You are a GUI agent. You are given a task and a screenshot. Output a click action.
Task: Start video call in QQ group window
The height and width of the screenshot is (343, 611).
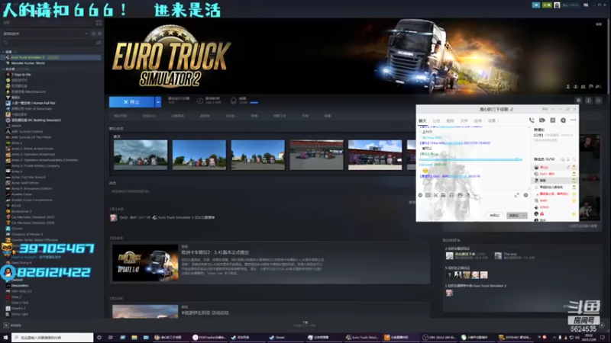click(x=542, y=120)
